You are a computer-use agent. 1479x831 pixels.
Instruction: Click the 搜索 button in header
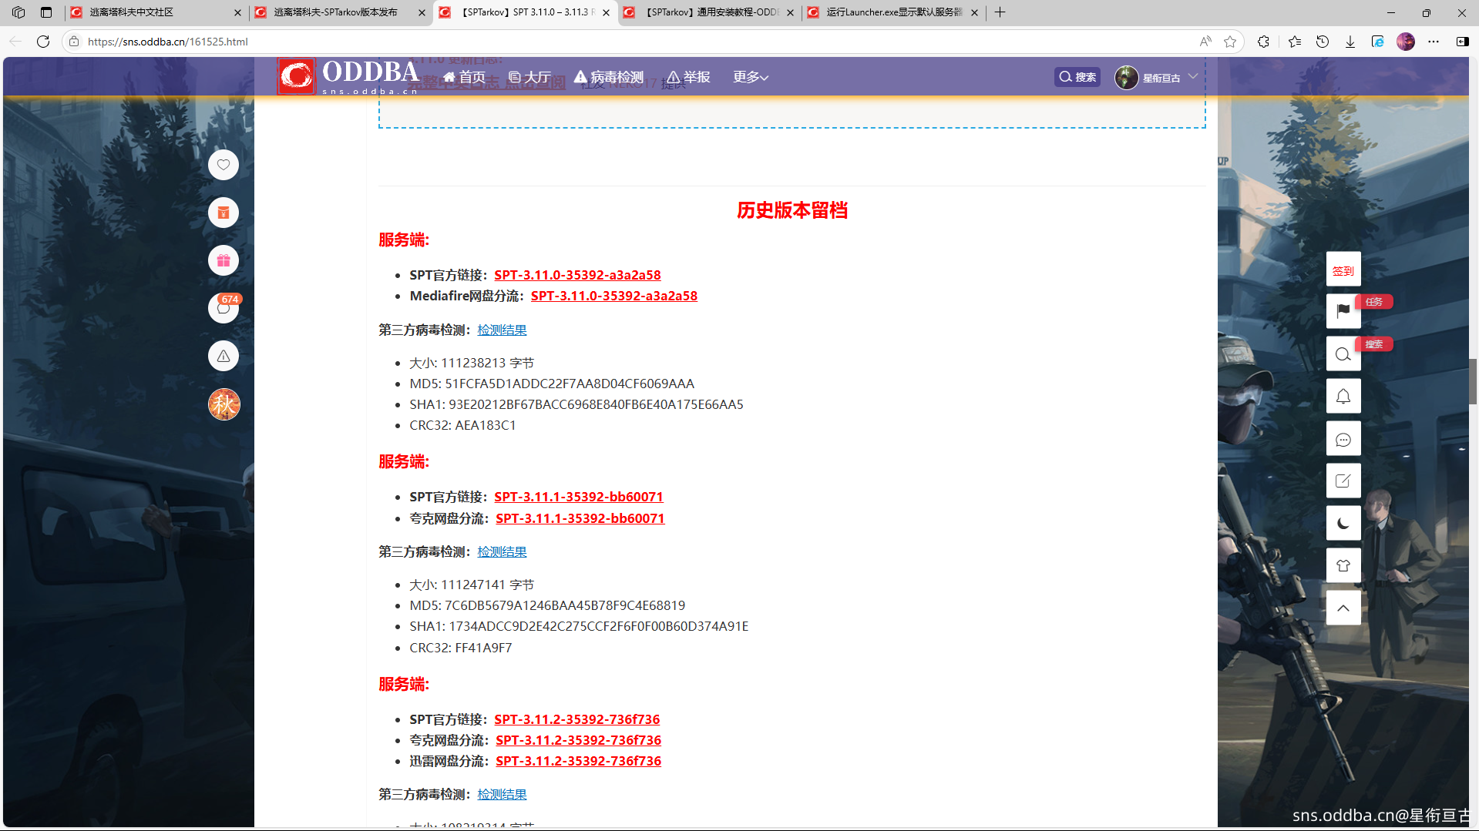pos(1077,77)
